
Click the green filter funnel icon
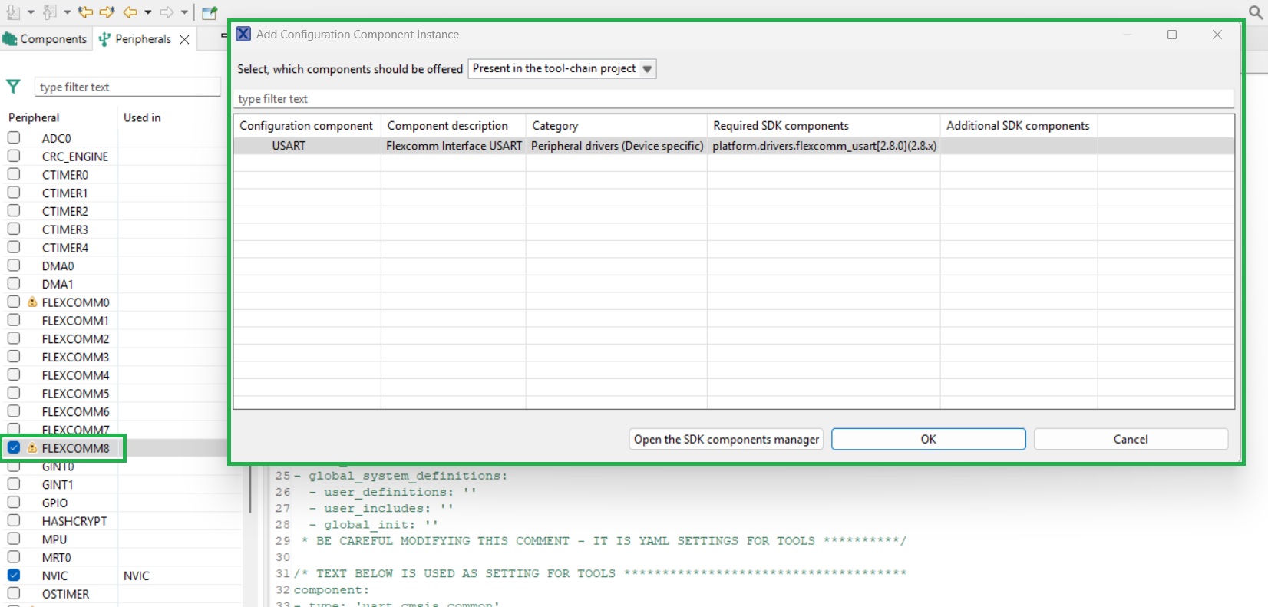click(x=13, y=87)
